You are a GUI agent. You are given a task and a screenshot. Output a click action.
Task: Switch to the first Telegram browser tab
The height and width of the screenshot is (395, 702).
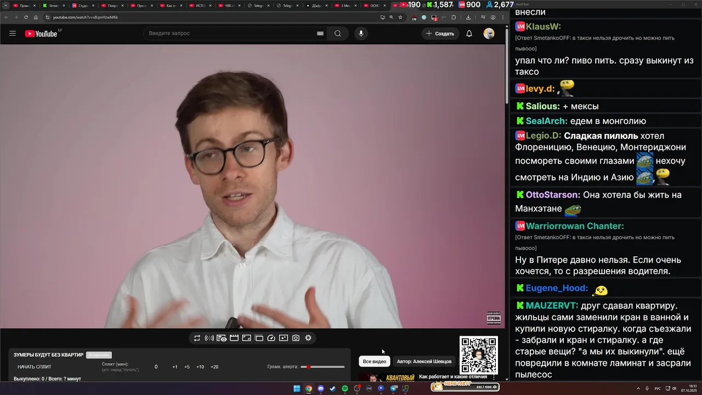[261, 5]
